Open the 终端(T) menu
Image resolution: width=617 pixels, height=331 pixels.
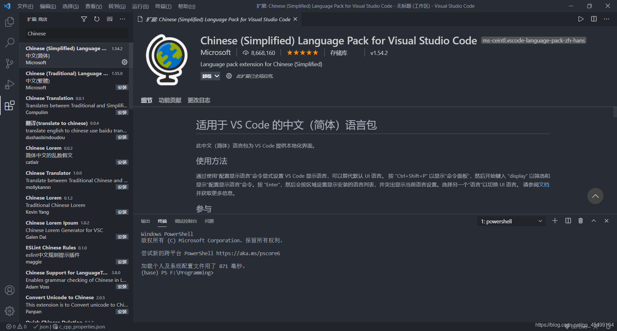[x=163, y=6]
